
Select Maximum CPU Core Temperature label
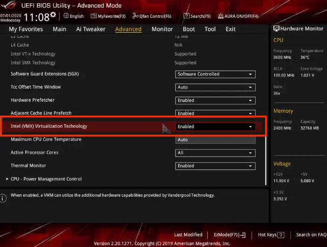tap(46, 139)
